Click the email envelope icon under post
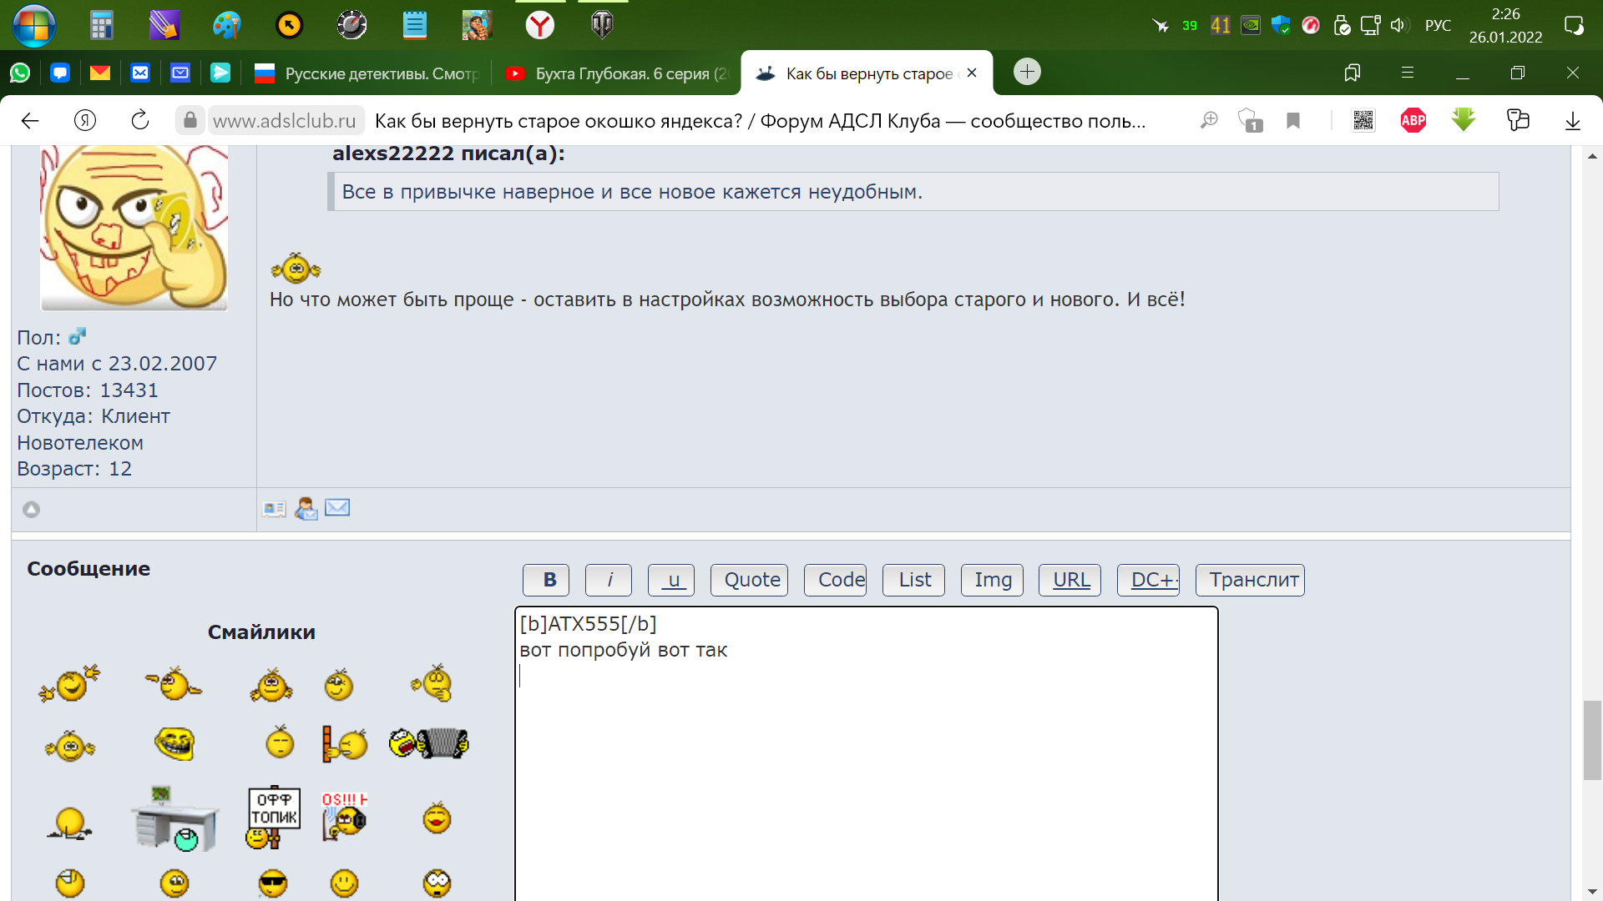The image size is (1603, 901). click(337, 508)
